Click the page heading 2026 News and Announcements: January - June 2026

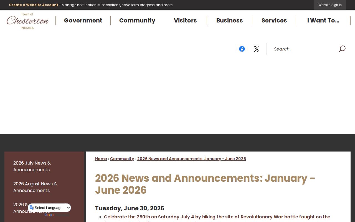point(205,184)
